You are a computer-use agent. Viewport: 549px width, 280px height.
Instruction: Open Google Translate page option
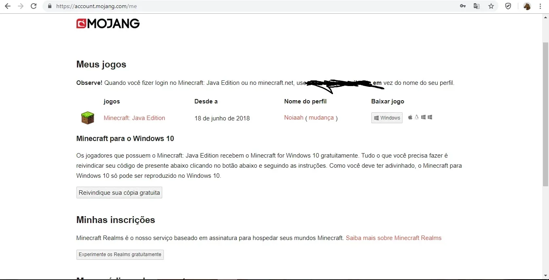click(477, 6)
